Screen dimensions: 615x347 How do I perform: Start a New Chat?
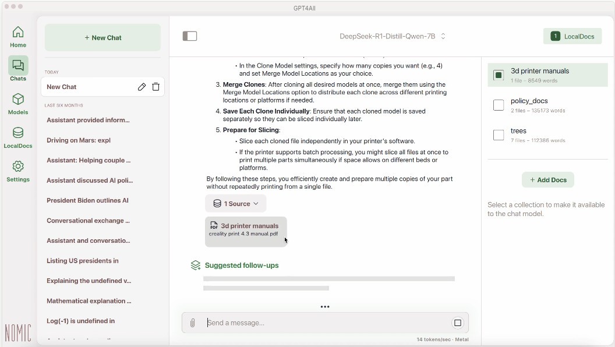tap(102, 38)
